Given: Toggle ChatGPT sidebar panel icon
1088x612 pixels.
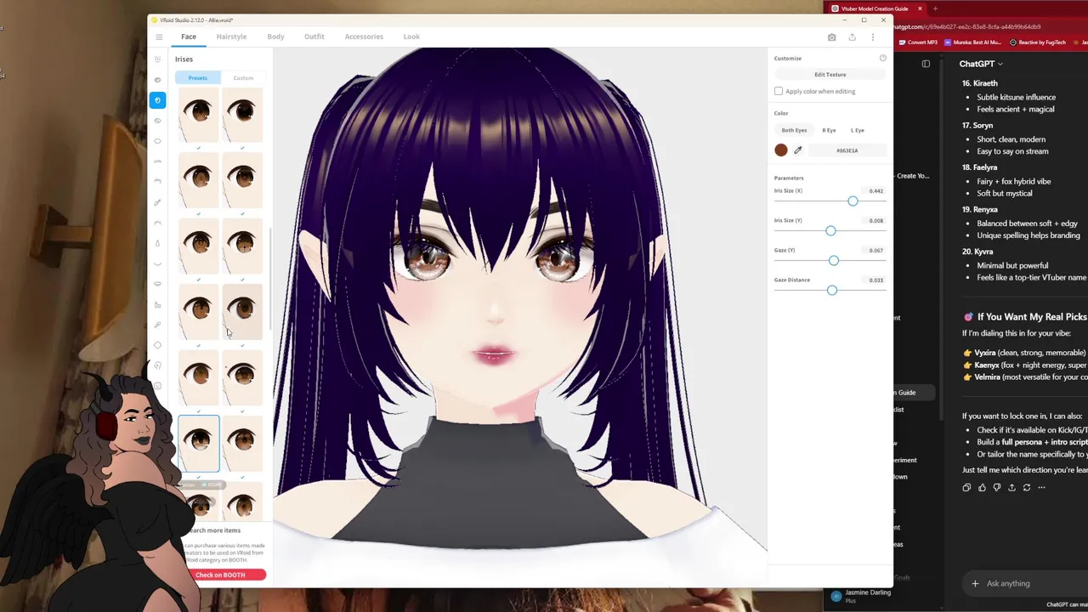Looking at the screenshot, I should (x=926, y=64).
